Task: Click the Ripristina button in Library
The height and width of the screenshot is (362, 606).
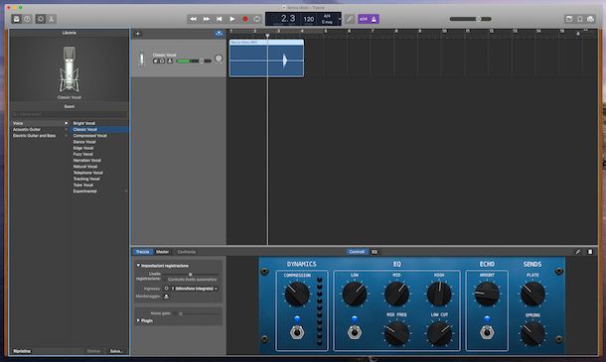Action: [22, 351]
